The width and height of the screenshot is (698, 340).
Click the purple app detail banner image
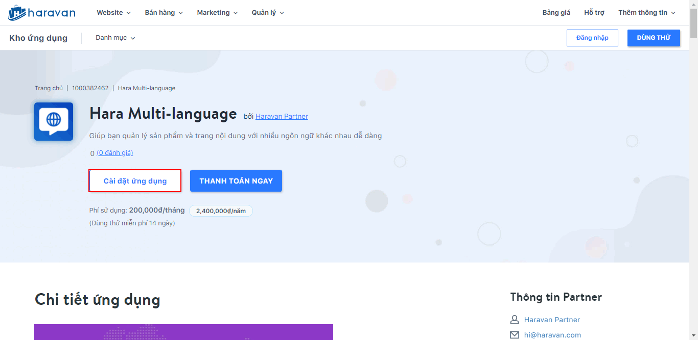tap(183, 332)
